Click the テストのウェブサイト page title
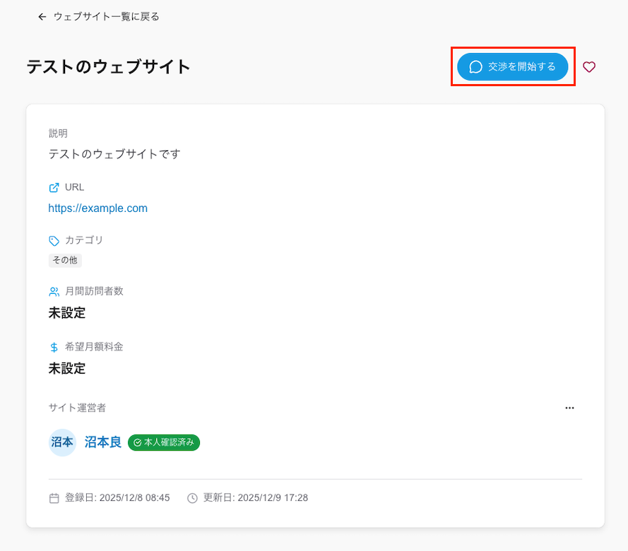This screenshot has width=628, height=551. click(109, 67)
